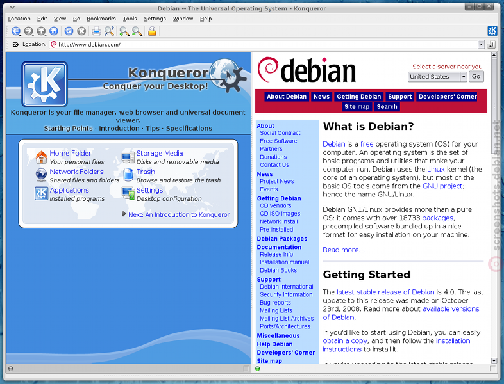This screenshot has width=504, height=384.
Task: Toggle the link-view checkbox in left pane status bar
Action: [x=246, y=369]
